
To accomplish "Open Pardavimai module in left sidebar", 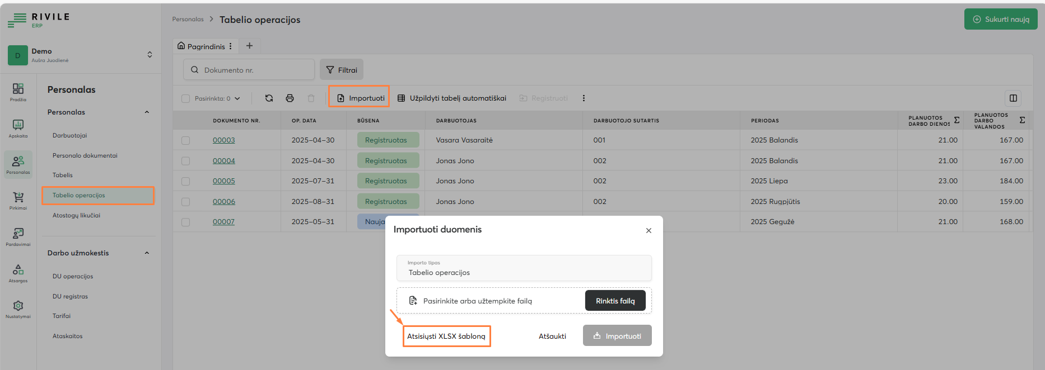I will 18,237.
